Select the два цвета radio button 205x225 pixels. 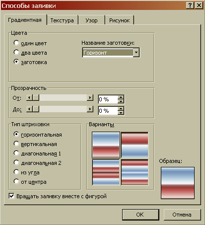(x=16, y=52)
